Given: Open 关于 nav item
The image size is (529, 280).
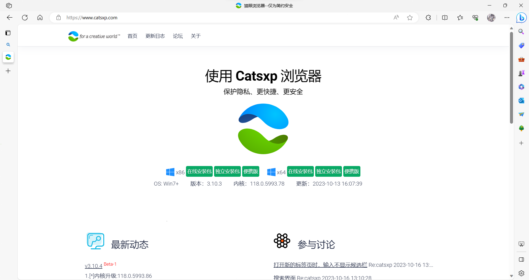Looking at the screenshot, I should click(x=196, y=36).
